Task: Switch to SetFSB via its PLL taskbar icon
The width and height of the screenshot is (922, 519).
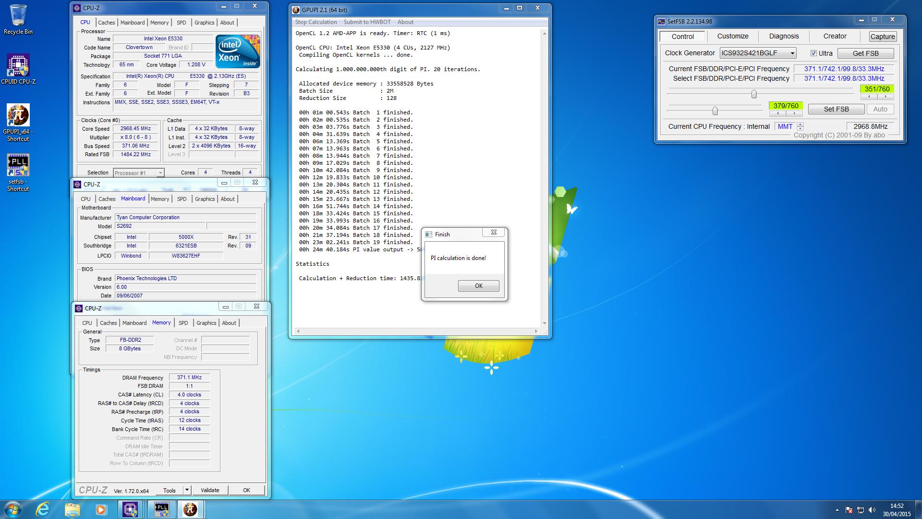Action: 161,509
